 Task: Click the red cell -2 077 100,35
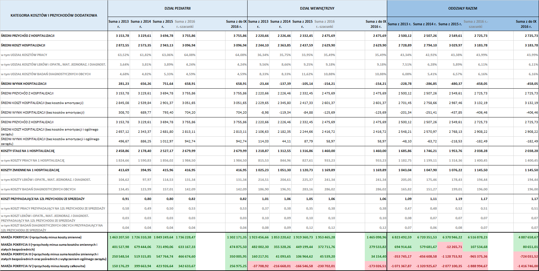[x=450, y=266]
